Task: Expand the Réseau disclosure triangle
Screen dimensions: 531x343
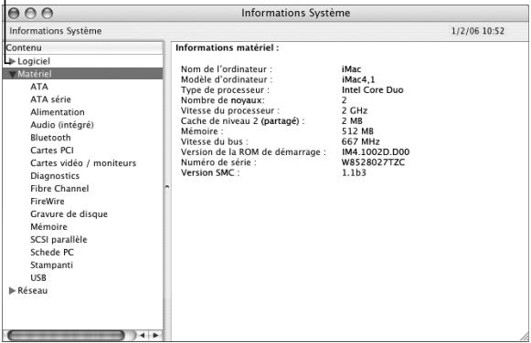Action: (12, 291)
